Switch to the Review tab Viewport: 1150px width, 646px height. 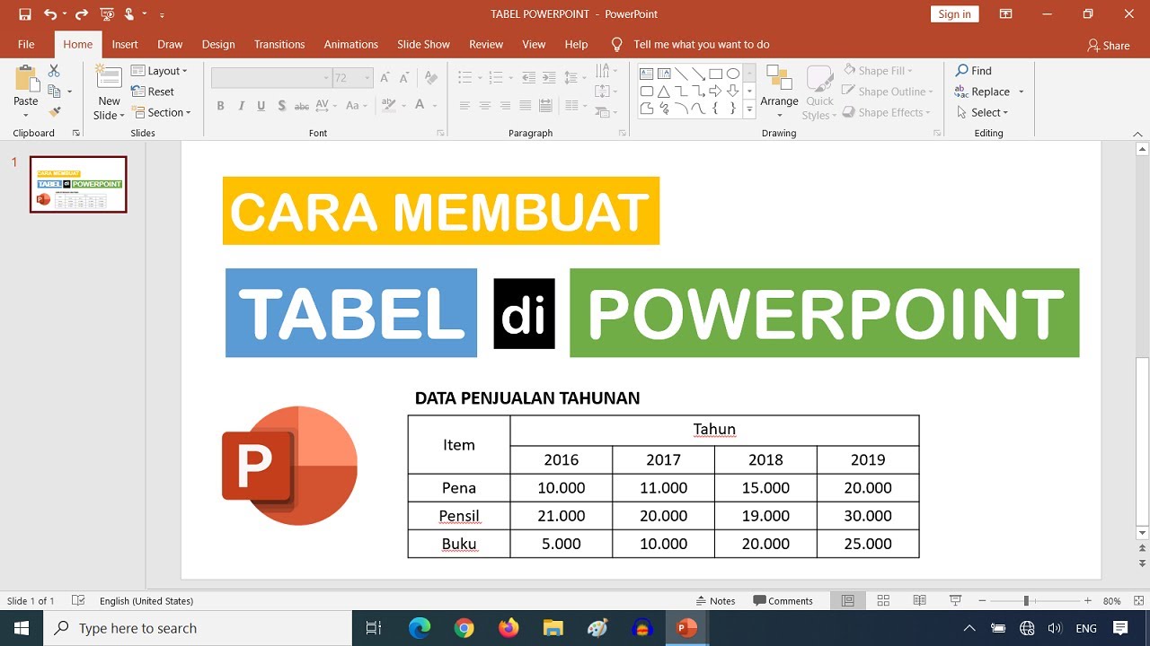[486, 44]
